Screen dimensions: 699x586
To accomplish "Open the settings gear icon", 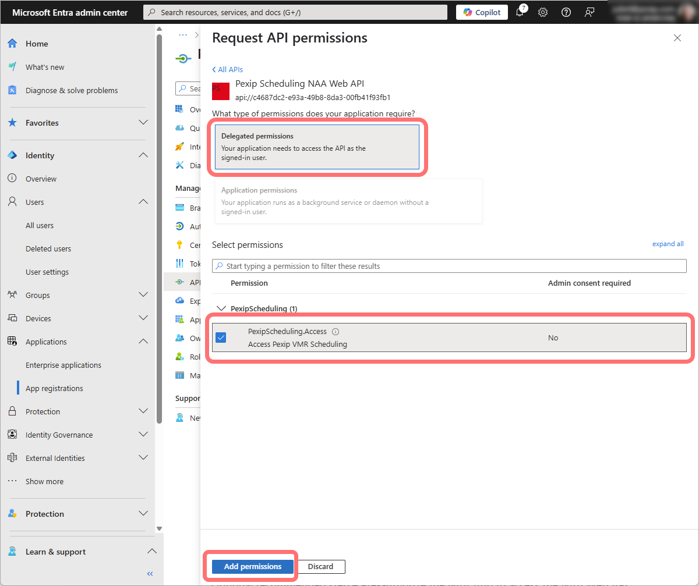I will point(543,12).
